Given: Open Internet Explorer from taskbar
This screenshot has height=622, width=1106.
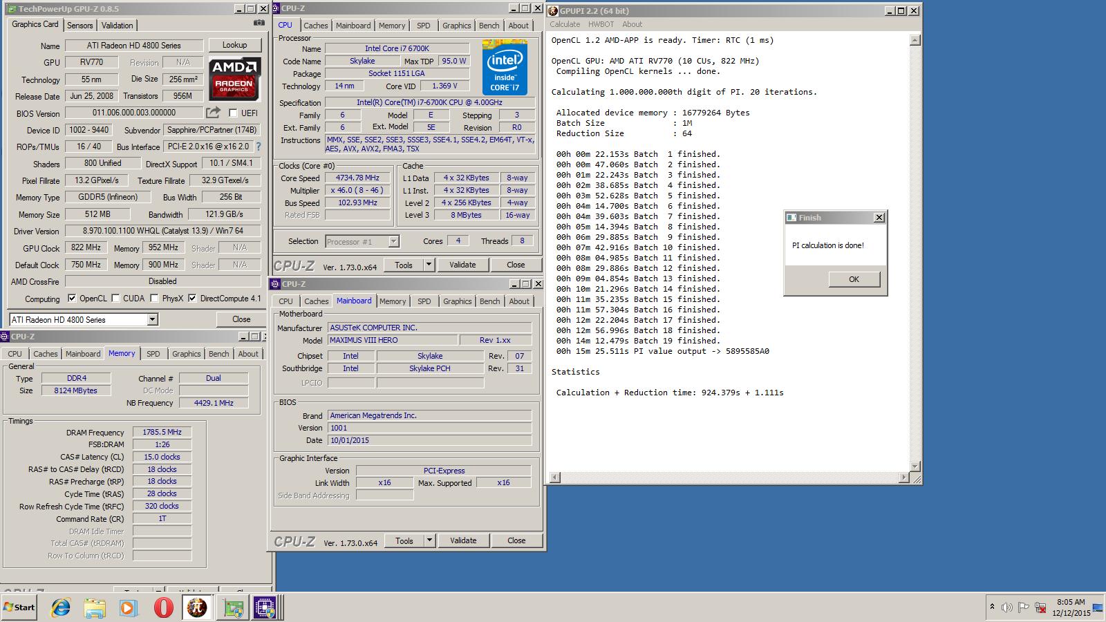Looking at the screenshot, I should click(61, 607).
